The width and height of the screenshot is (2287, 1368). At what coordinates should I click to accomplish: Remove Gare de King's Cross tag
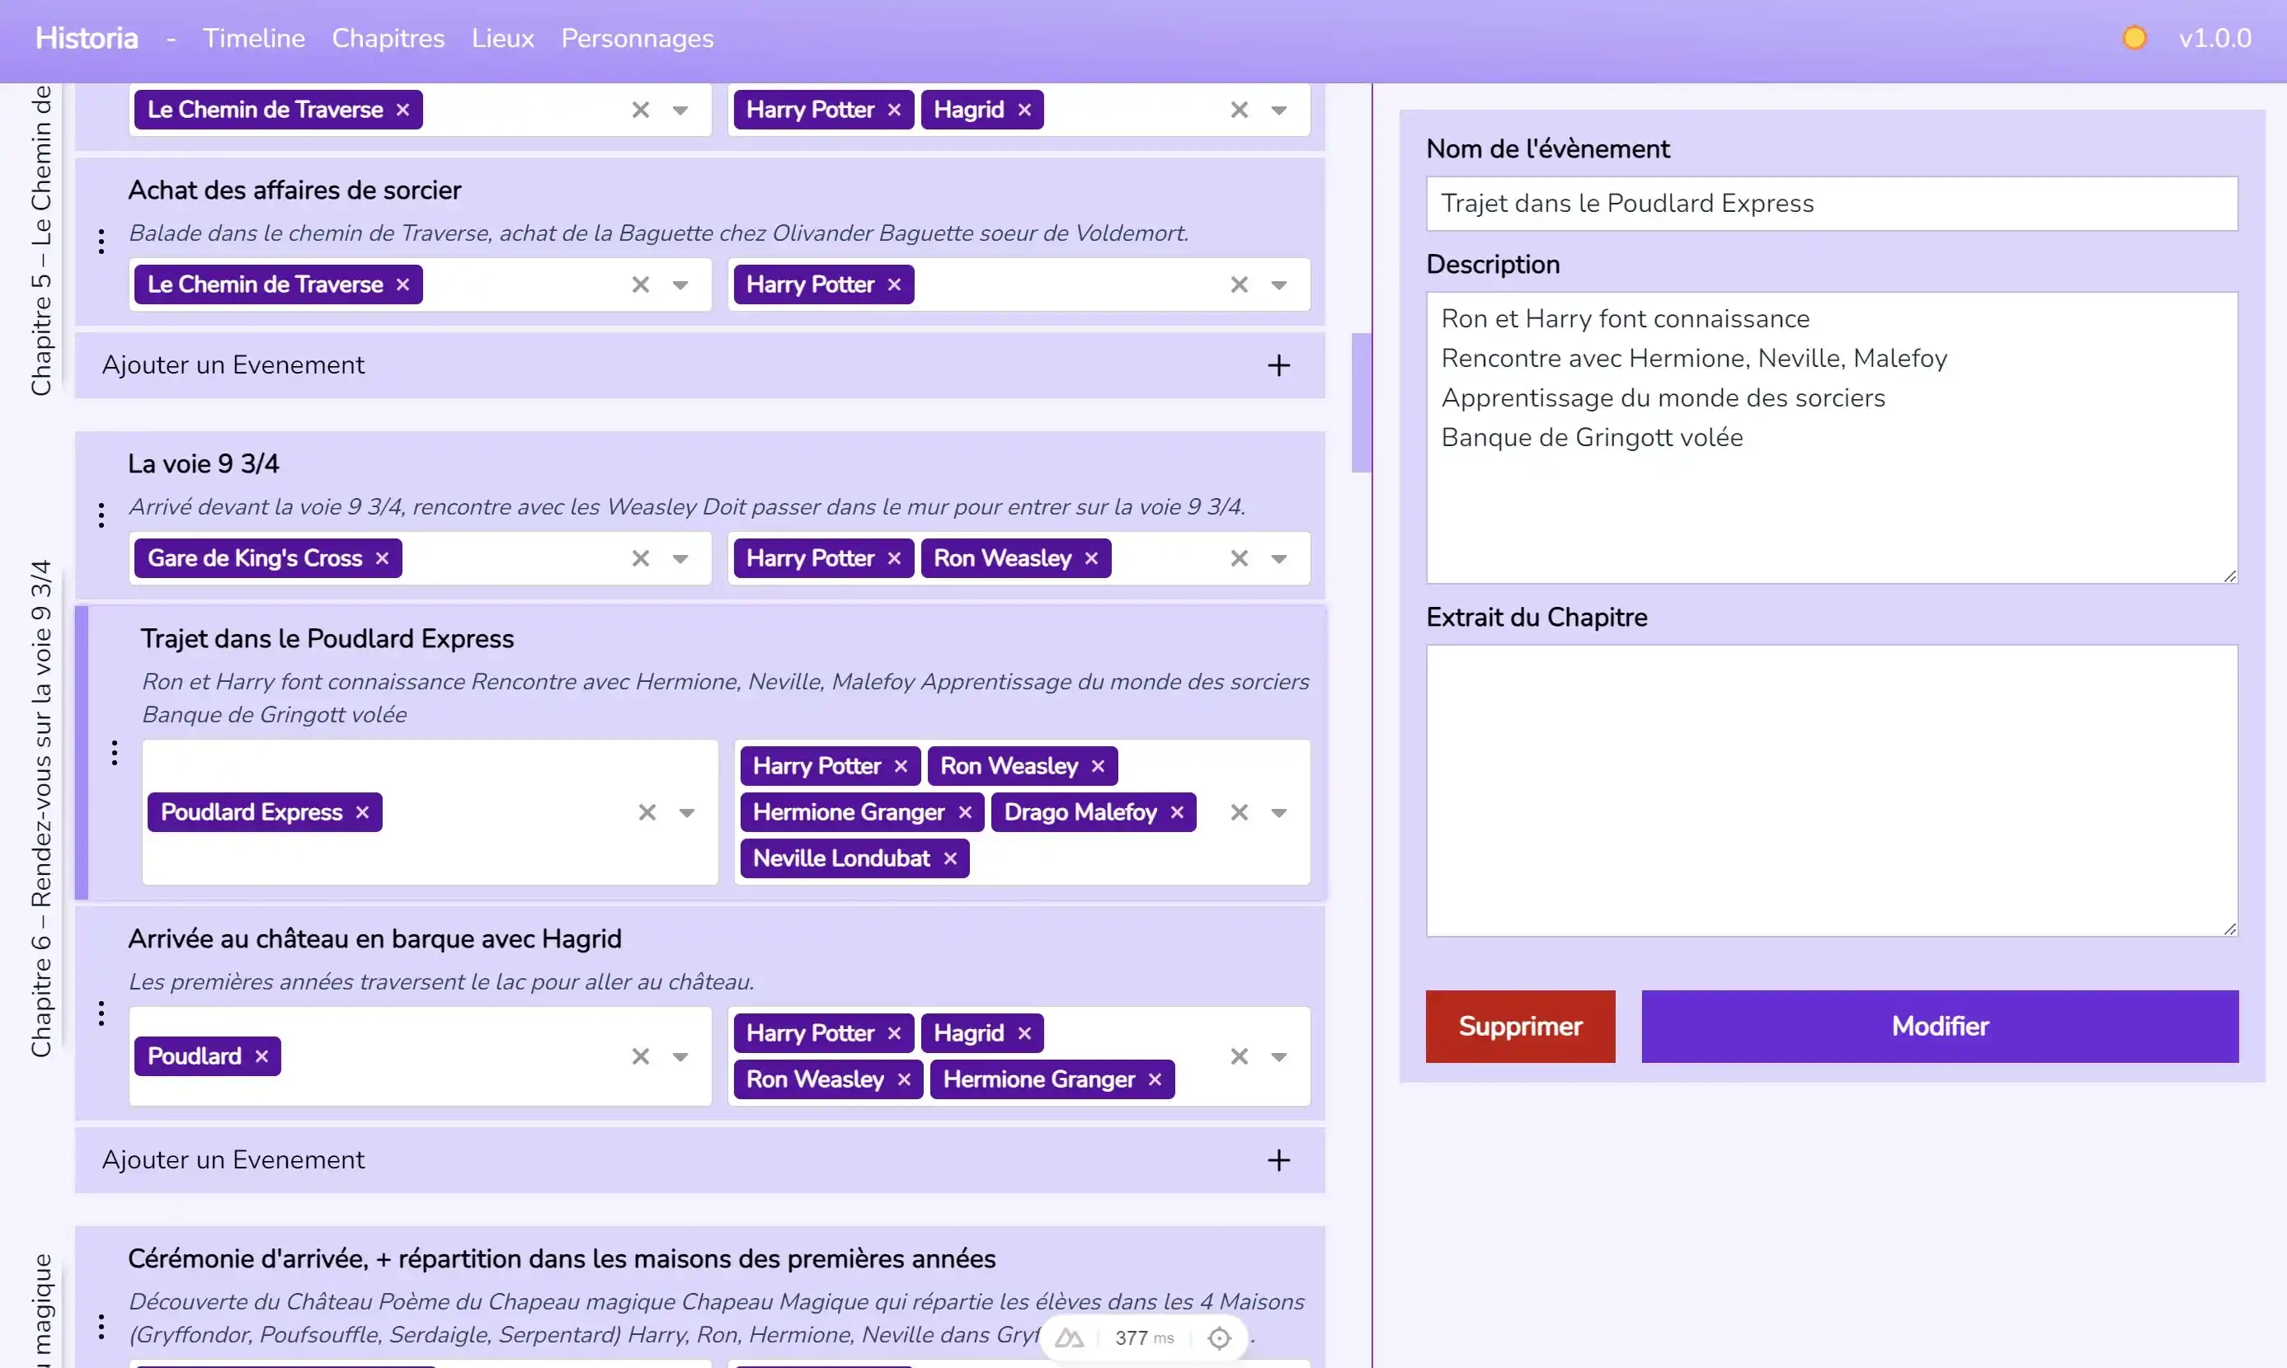click(383, 558)
